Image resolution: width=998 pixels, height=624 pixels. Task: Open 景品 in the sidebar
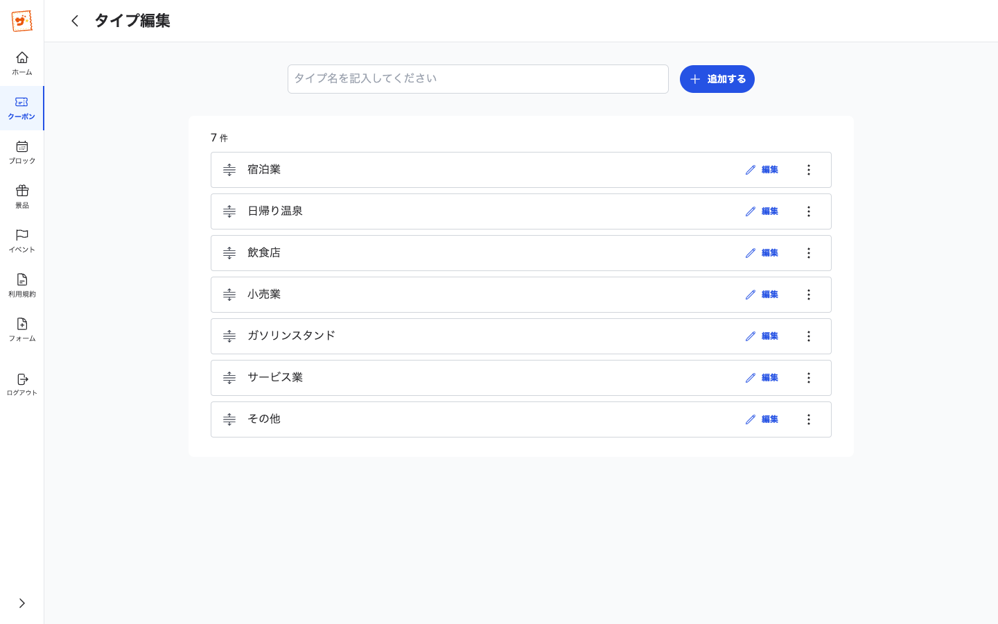22,196
